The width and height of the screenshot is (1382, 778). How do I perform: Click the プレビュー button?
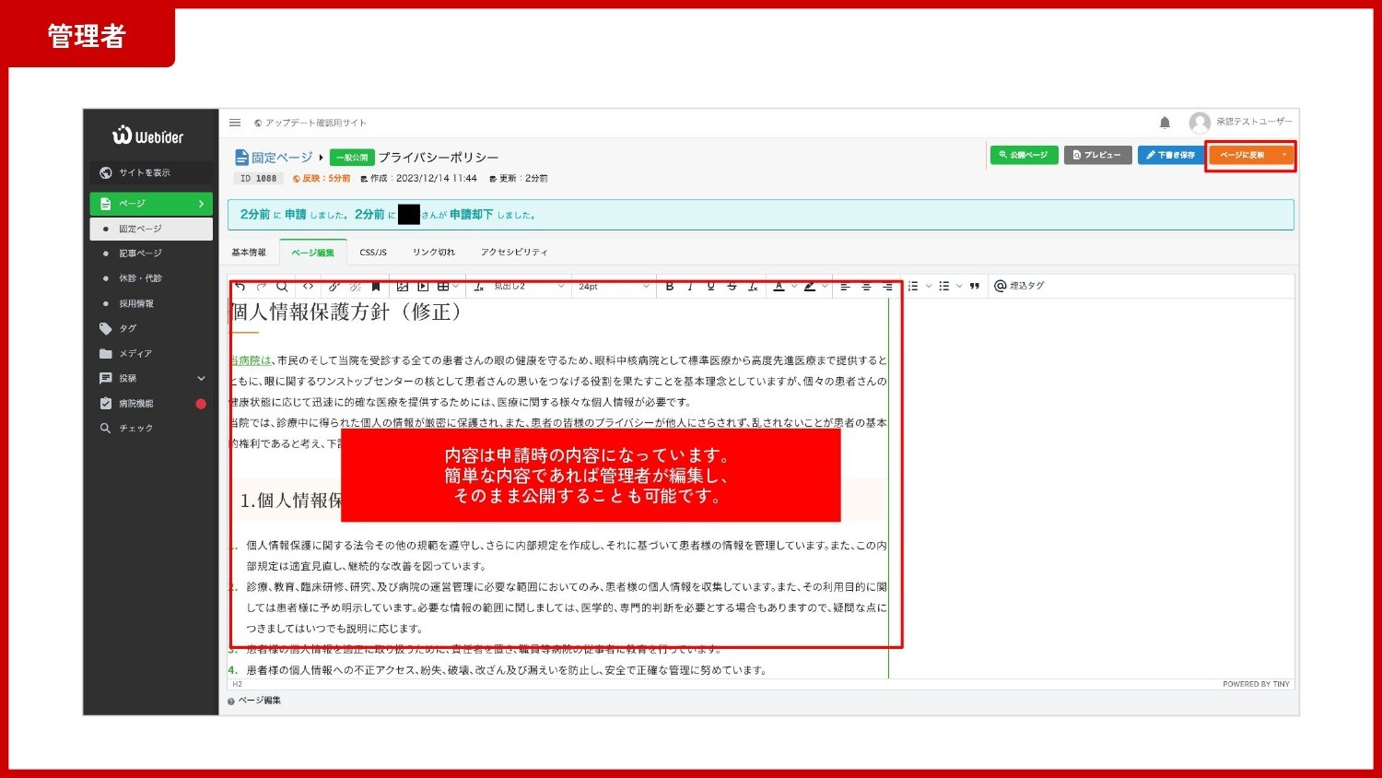[1097, 155]
